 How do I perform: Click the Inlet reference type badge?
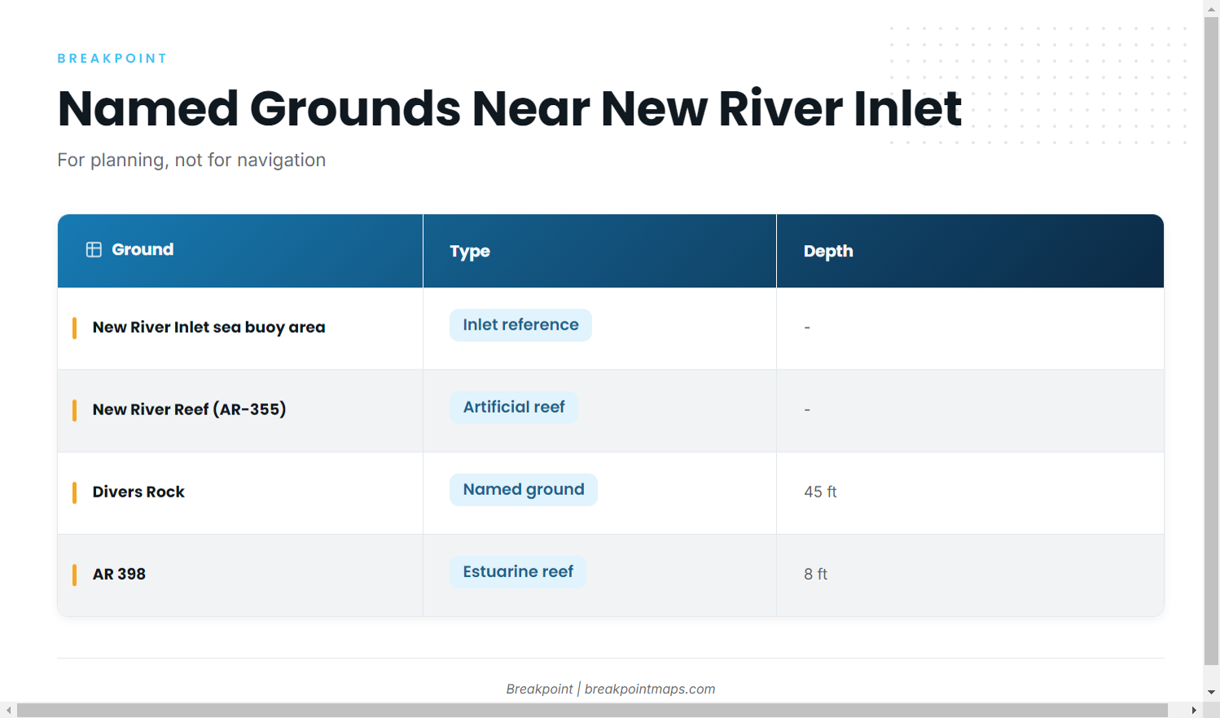[520, 325]
